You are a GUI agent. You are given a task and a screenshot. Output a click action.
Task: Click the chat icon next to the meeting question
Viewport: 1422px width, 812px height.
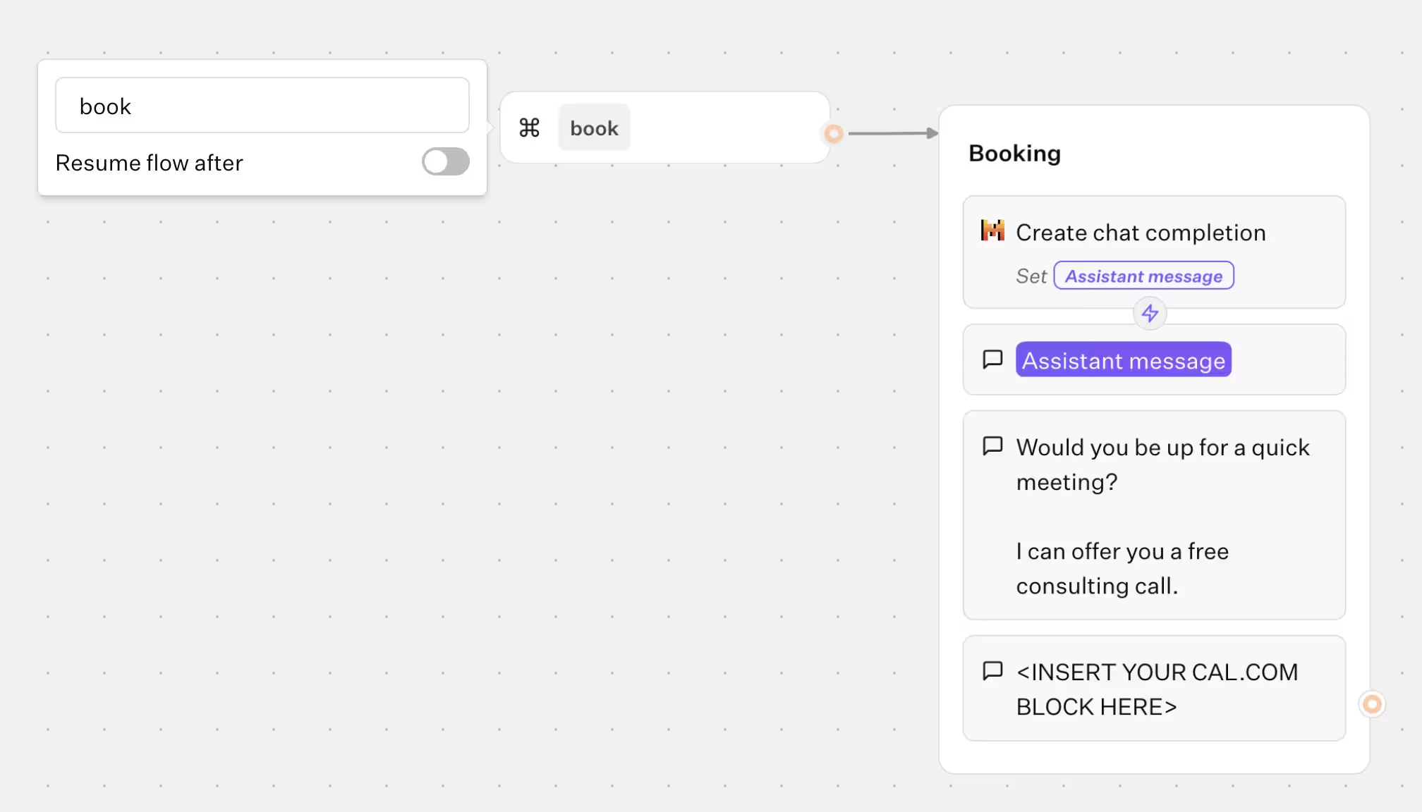tap(992, 445)
